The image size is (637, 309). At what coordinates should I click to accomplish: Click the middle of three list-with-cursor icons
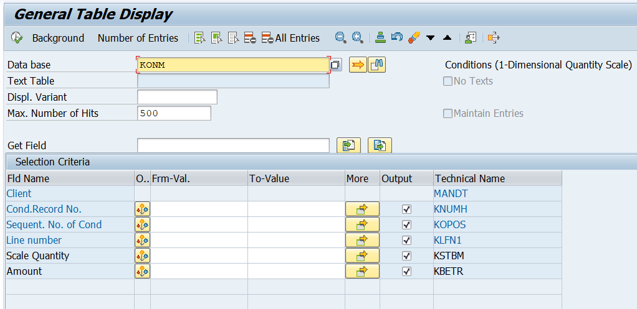216,38
